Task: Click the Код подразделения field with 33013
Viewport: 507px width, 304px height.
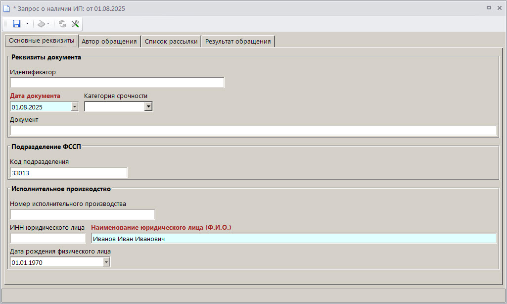Action: [68, 172]
